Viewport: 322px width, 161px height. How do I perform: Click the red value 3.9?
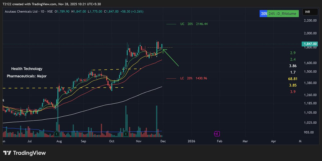tap(293, 92)
